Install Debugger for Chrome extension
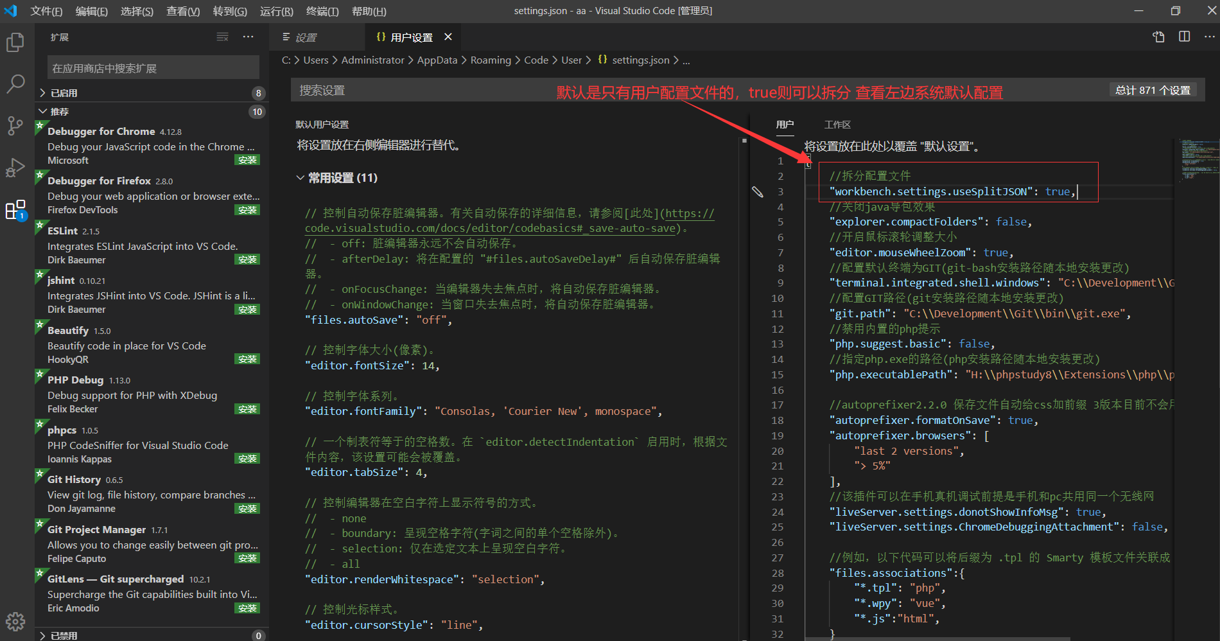Viewport: 1220px width, 641px height. [x=247, y=160]
